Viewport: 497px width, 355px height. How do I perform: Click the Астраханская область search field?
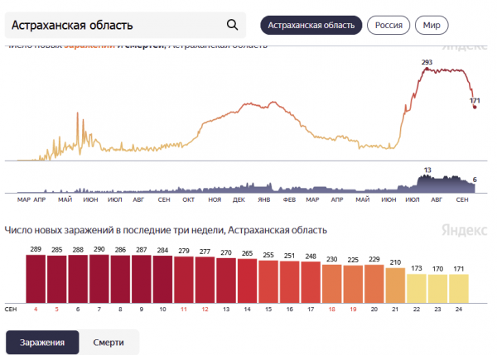116,25
